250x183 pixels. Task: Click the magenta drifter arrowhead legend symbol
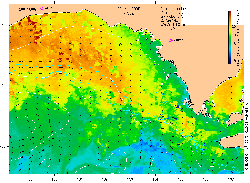[171, 40]
